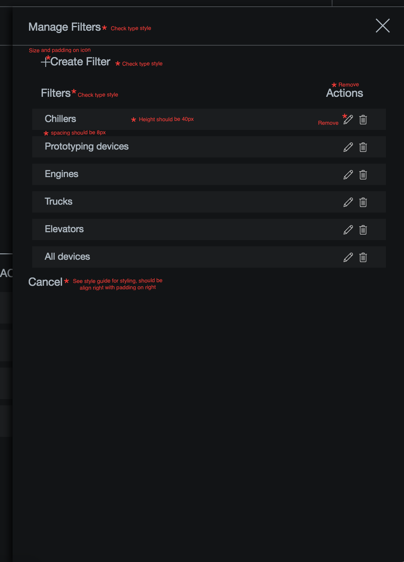Edit the All devices filter
Image resolution: width=404 pixels, height=562 pixels.
348,257
